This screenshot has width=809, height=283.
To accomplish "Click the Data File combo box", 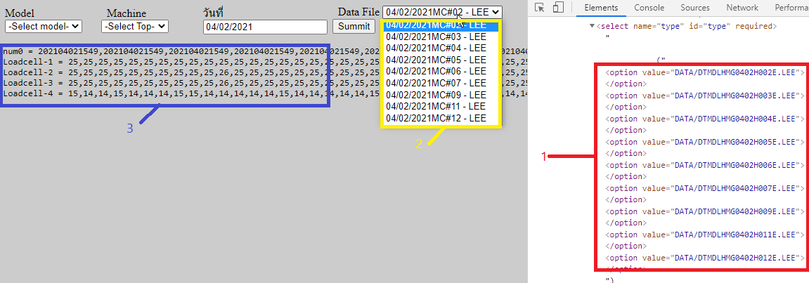I will tap(442, 13).
